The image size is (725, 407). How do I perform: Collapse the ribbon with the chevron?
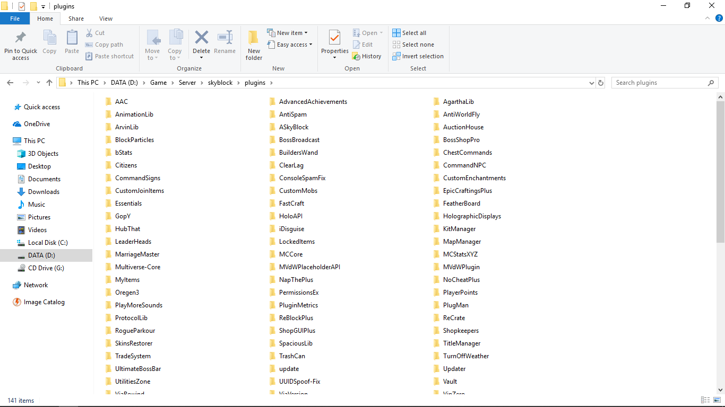[x=707, y=19]
